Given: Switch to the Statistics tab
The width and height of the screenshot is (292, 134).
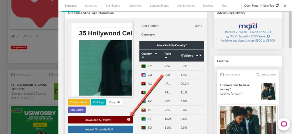Looking at the screenshot, I should coord(91,6).
